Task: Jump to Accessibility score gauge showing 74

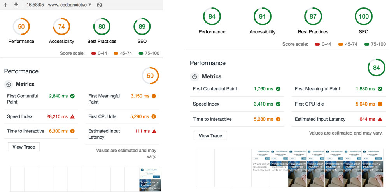Action: pyautogui.click(x=61, y=27)
